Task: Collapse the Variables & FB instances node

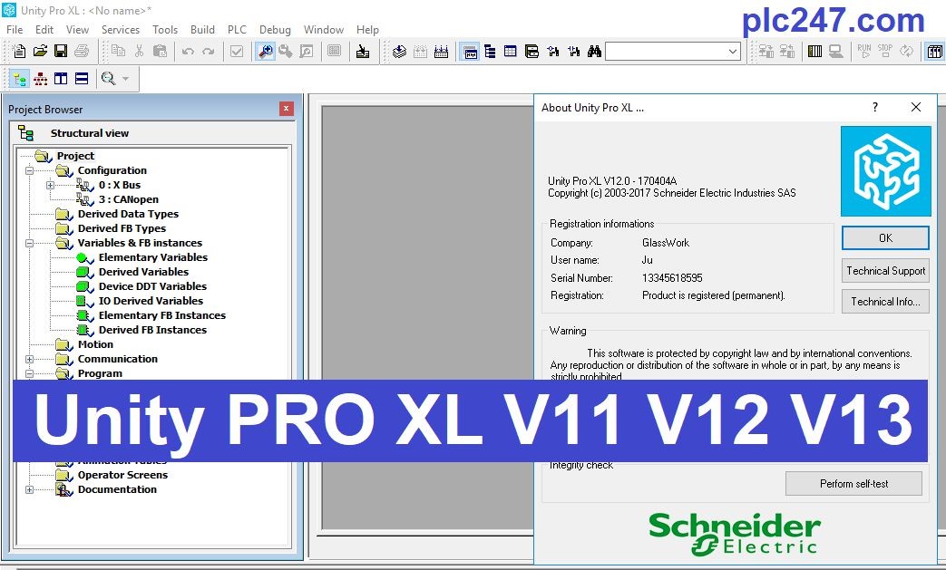Action: point(29,243)
